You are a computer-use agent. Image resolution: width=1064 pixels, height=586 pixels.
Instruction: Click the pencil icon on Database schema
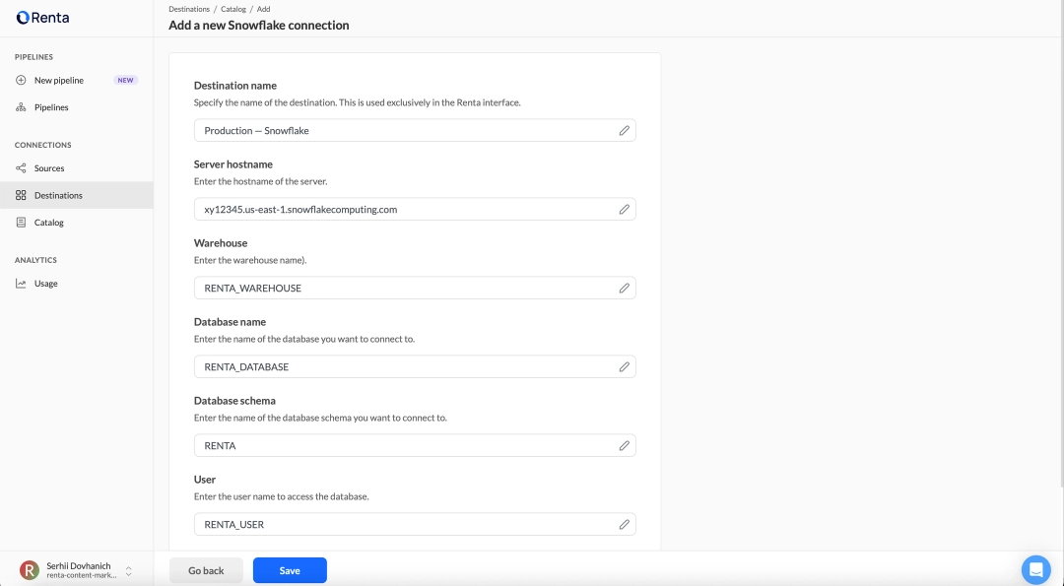pyautogui.click(x=624, y=445)
